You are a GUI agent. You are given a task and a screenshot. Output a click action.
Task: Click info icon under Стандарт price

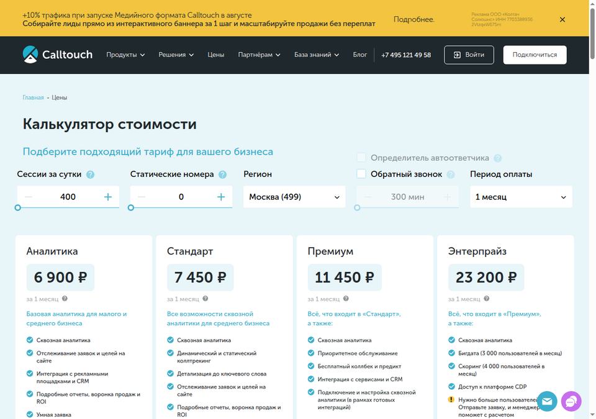click(x=205, y=299)
